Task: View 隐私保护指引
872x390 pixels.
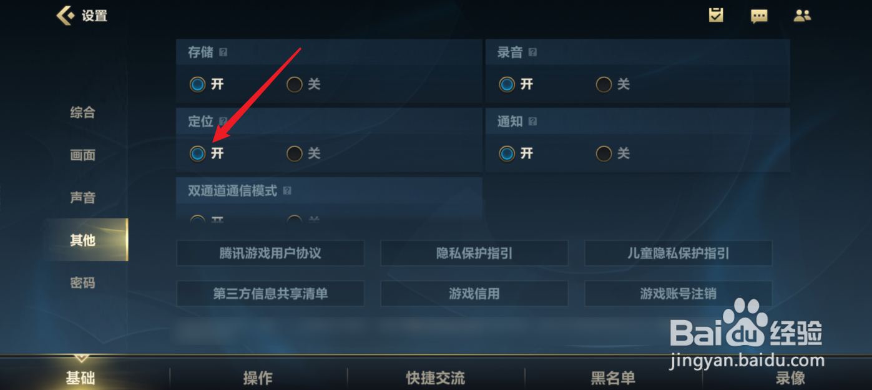Action: point(474,253)
